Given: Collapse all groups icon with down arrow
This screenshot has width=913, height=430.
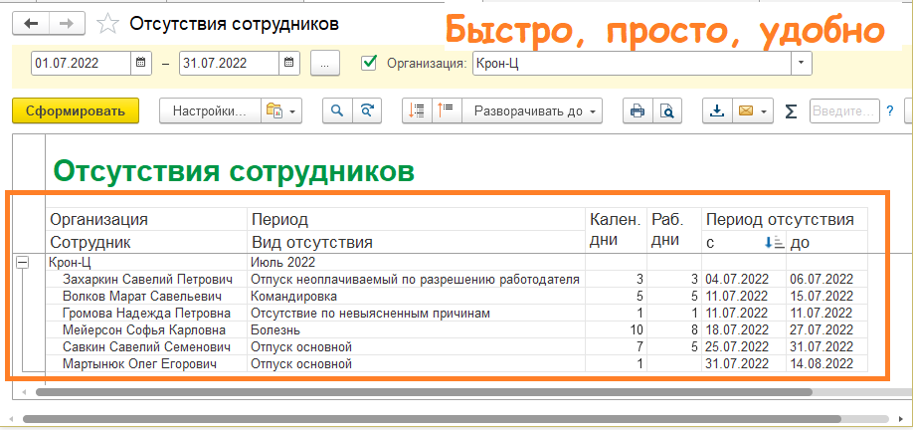Looking at the screenshot, I should pyautogui.click(x=417, y=110).
